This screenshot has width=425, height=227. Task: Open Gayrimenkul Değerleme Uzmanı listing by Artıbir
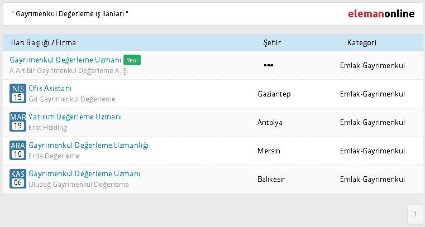pos(65,60)
